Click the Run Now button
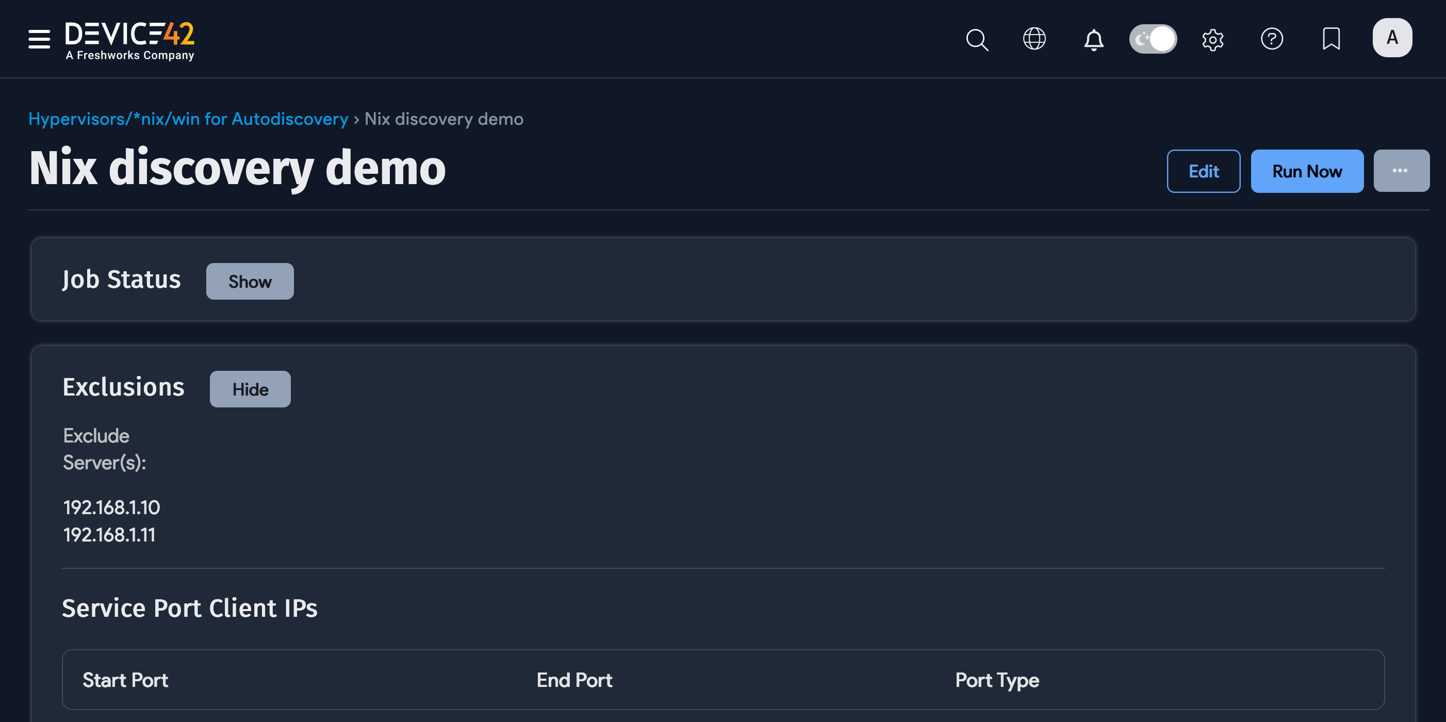The image size is (1446, 722). coord(1307,171)
